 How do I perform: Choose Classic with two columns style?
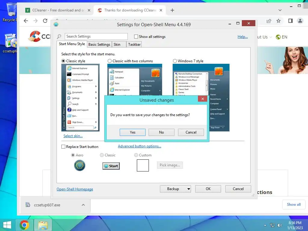point(109,61)
